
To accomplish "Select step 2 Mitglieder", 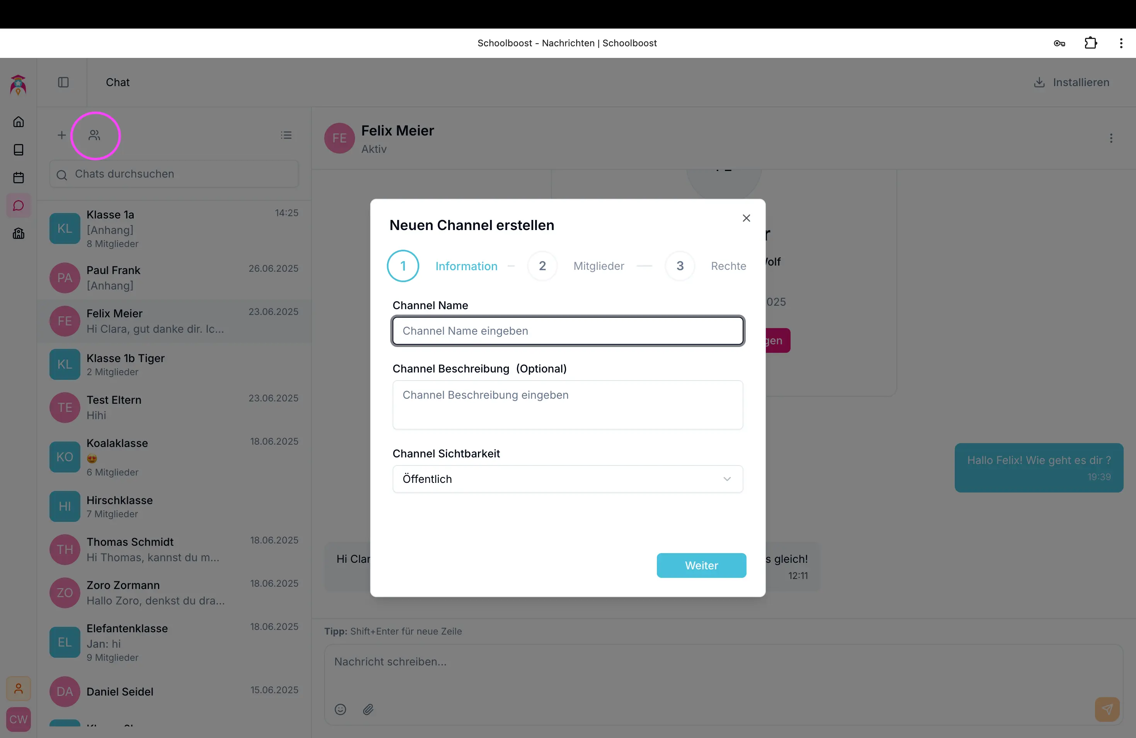I will coord(542,266).
